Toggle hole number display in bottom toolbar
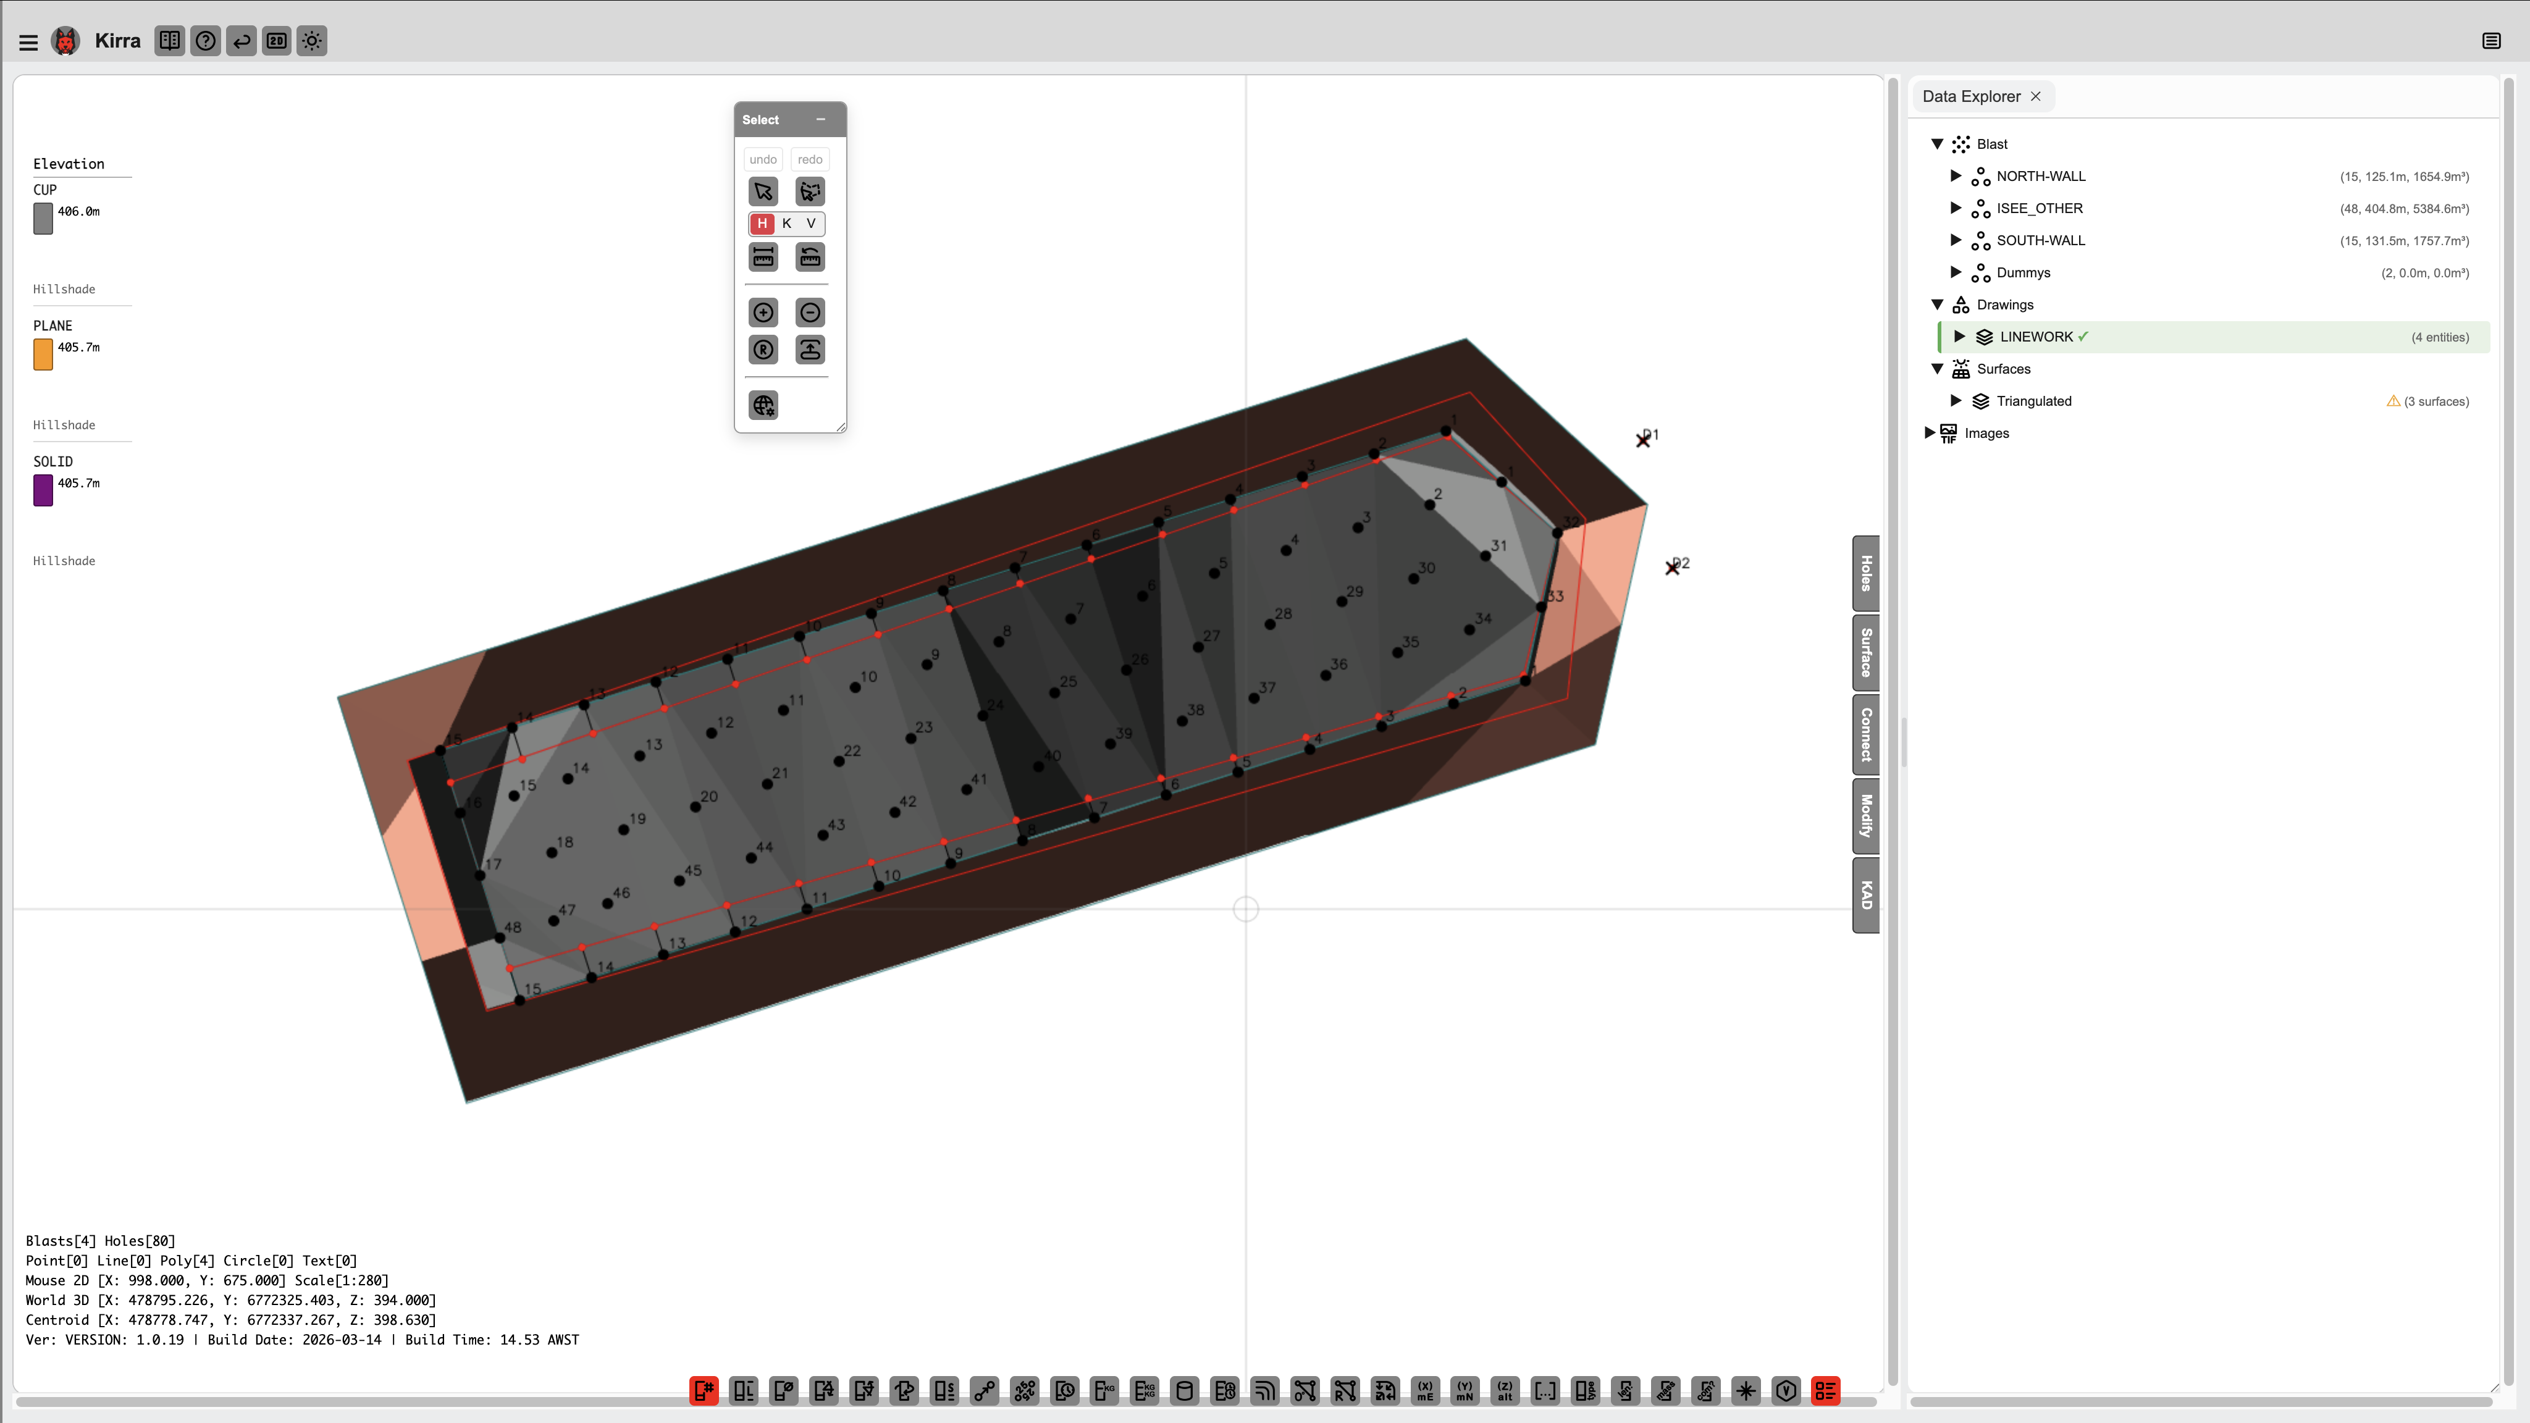This screenshot has width=2530, height=1423. (x=703, y=1391)
